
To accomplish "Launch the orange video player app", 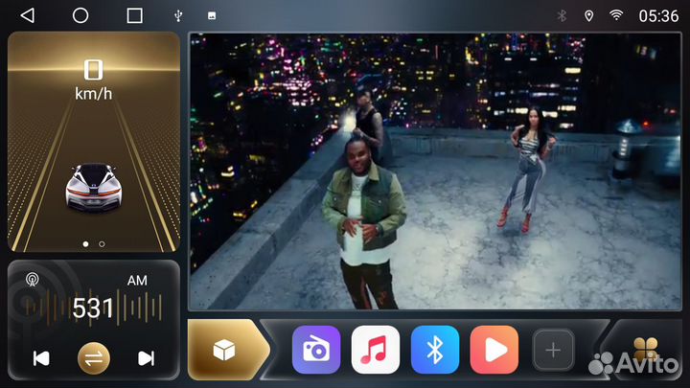I will click(494, 350).
